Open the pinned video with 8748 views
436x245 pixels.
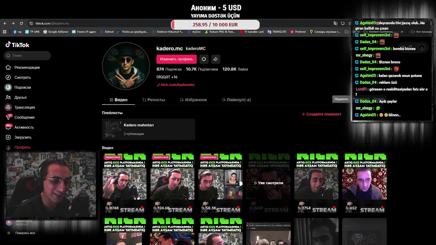coord(124,183)
